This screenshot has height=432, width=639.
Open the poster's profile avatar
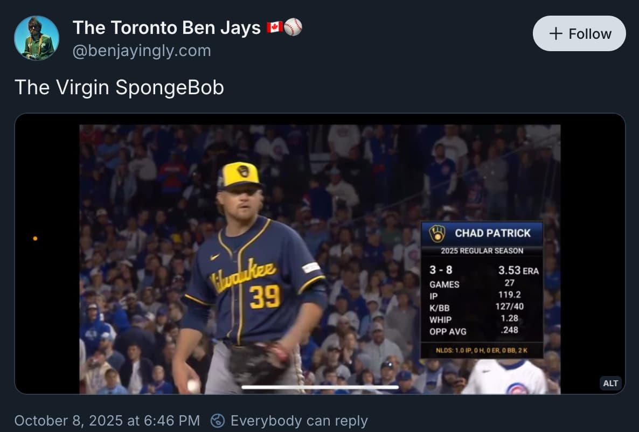[x=37, y=38]
